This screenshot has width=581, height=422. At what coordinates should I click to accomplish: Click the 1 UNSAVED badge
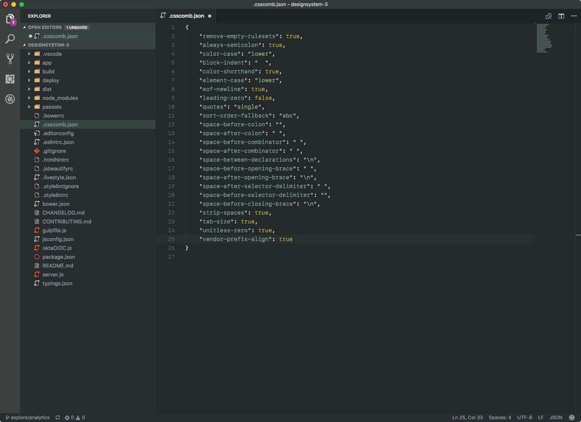pos(77,27)
